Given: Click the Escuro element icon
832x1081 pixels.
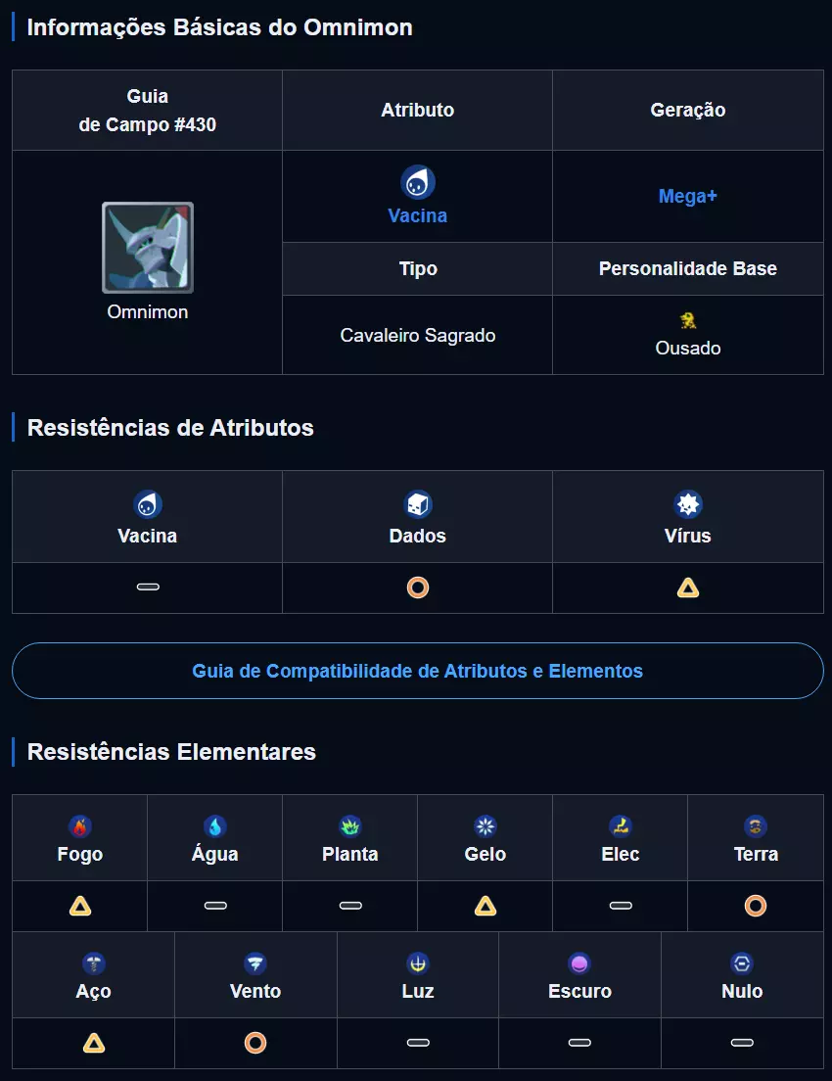Looking at the screenshot, I should coord(579,963).
